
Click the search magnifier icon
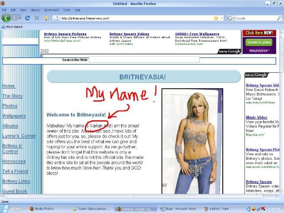(x=279, y=18)
